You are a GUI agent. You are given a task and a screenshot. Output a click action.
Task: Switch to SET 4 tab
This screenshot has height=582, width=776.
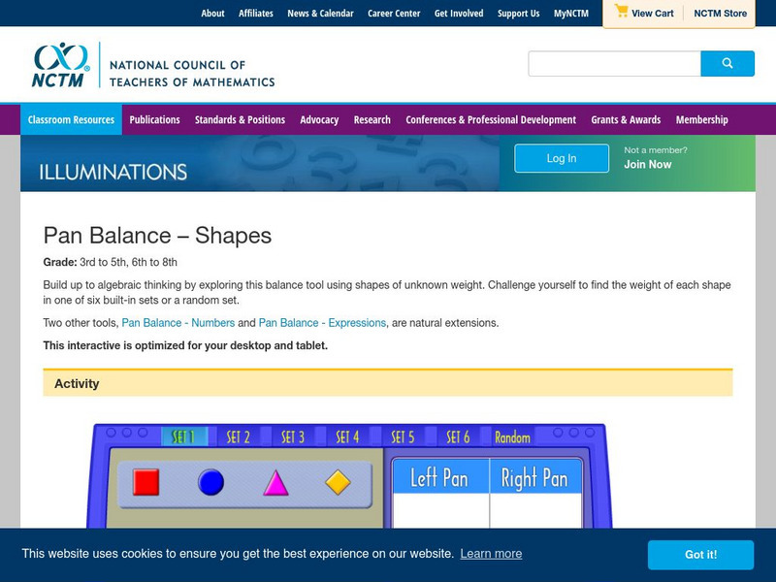tap(347, 437)
